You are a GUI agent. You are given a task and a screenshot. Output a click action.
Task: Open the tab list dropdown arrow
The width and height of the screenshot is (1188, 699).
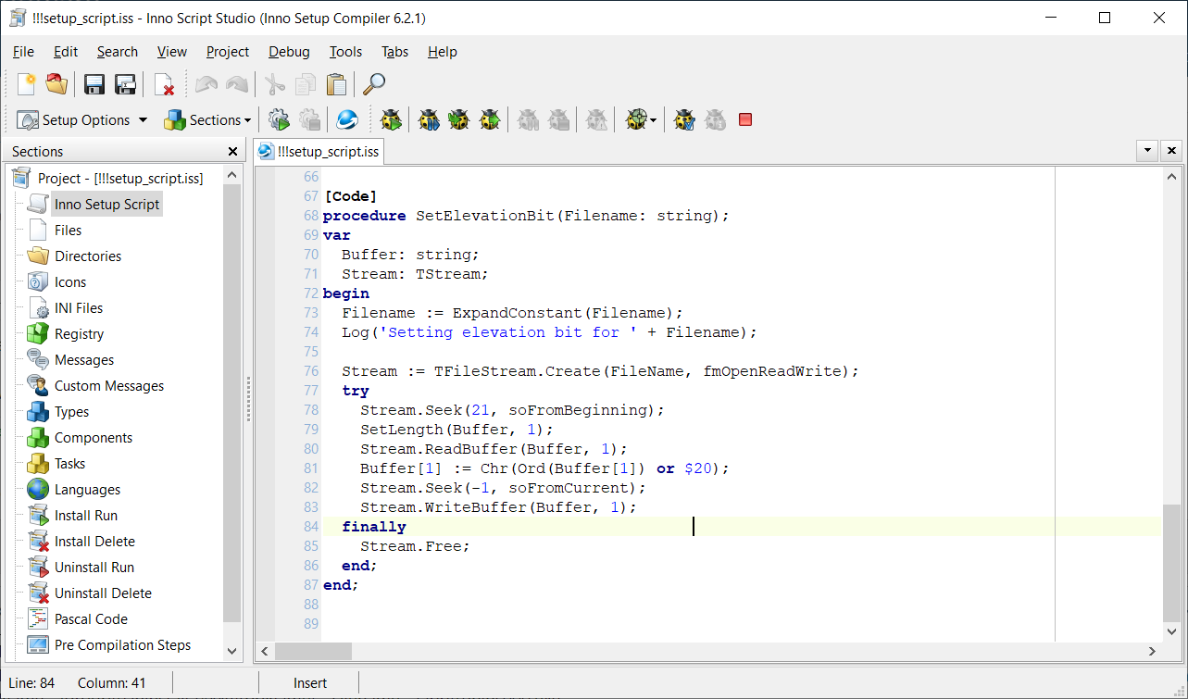(x=1147, y=150)
